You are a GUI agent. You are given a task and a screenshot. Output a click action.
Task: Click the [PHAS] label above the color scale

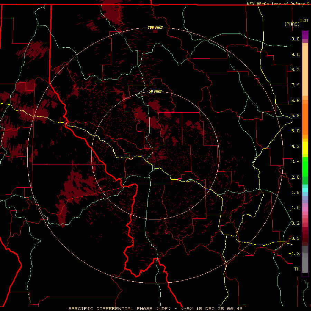coord(292,24)
